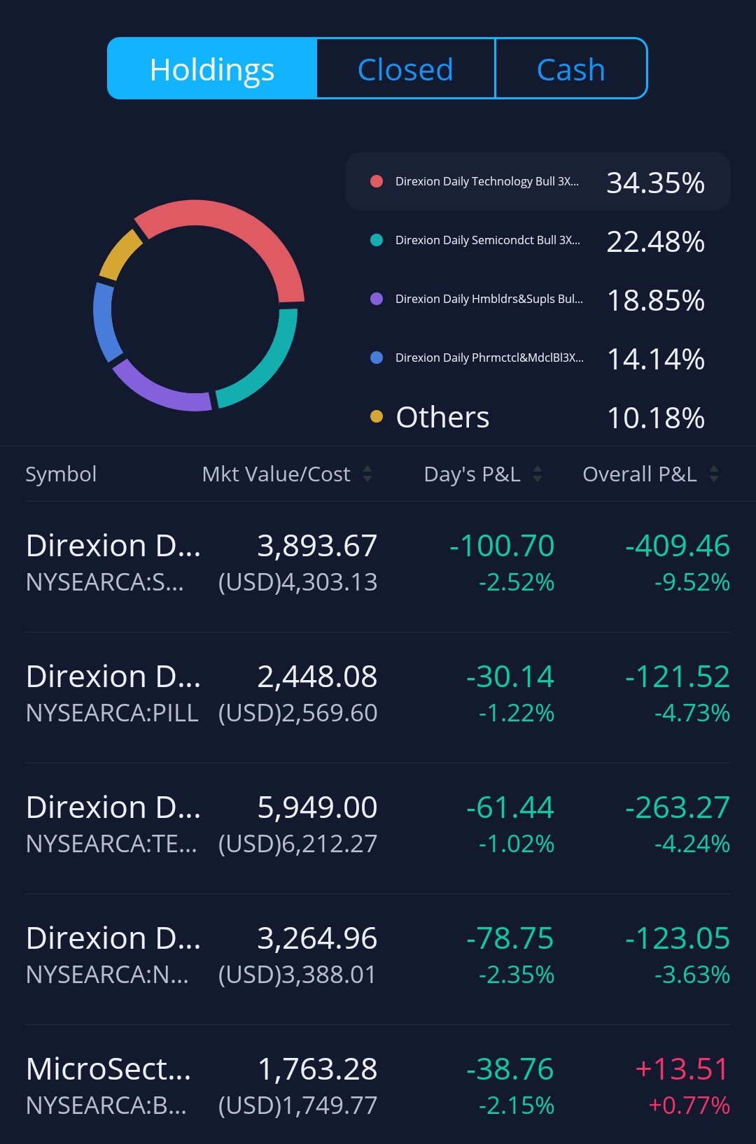Select Direxion Daily Technology Bull 3X legend entry

click(538, 181)
